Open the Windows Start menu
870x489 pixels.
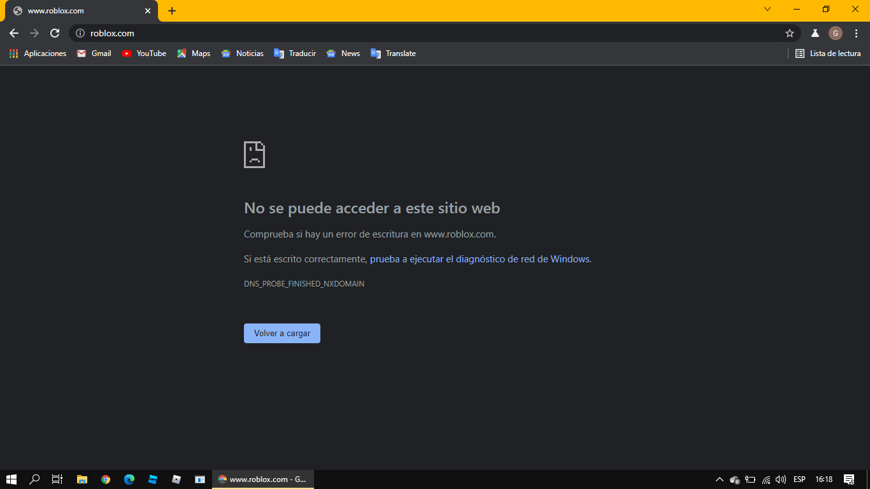[11, 479]
